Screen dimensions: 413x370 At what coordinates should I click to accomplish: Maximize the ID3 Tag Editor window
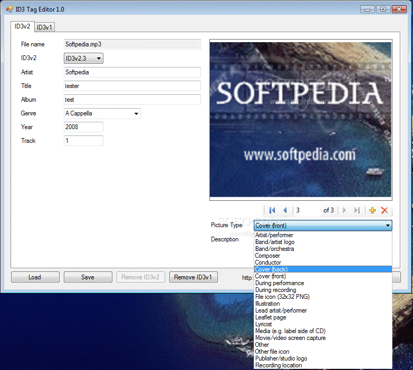383,9
